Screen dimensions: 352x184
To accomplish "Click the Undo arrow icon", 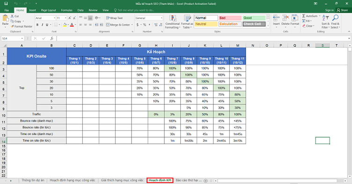I will (16, 4).
